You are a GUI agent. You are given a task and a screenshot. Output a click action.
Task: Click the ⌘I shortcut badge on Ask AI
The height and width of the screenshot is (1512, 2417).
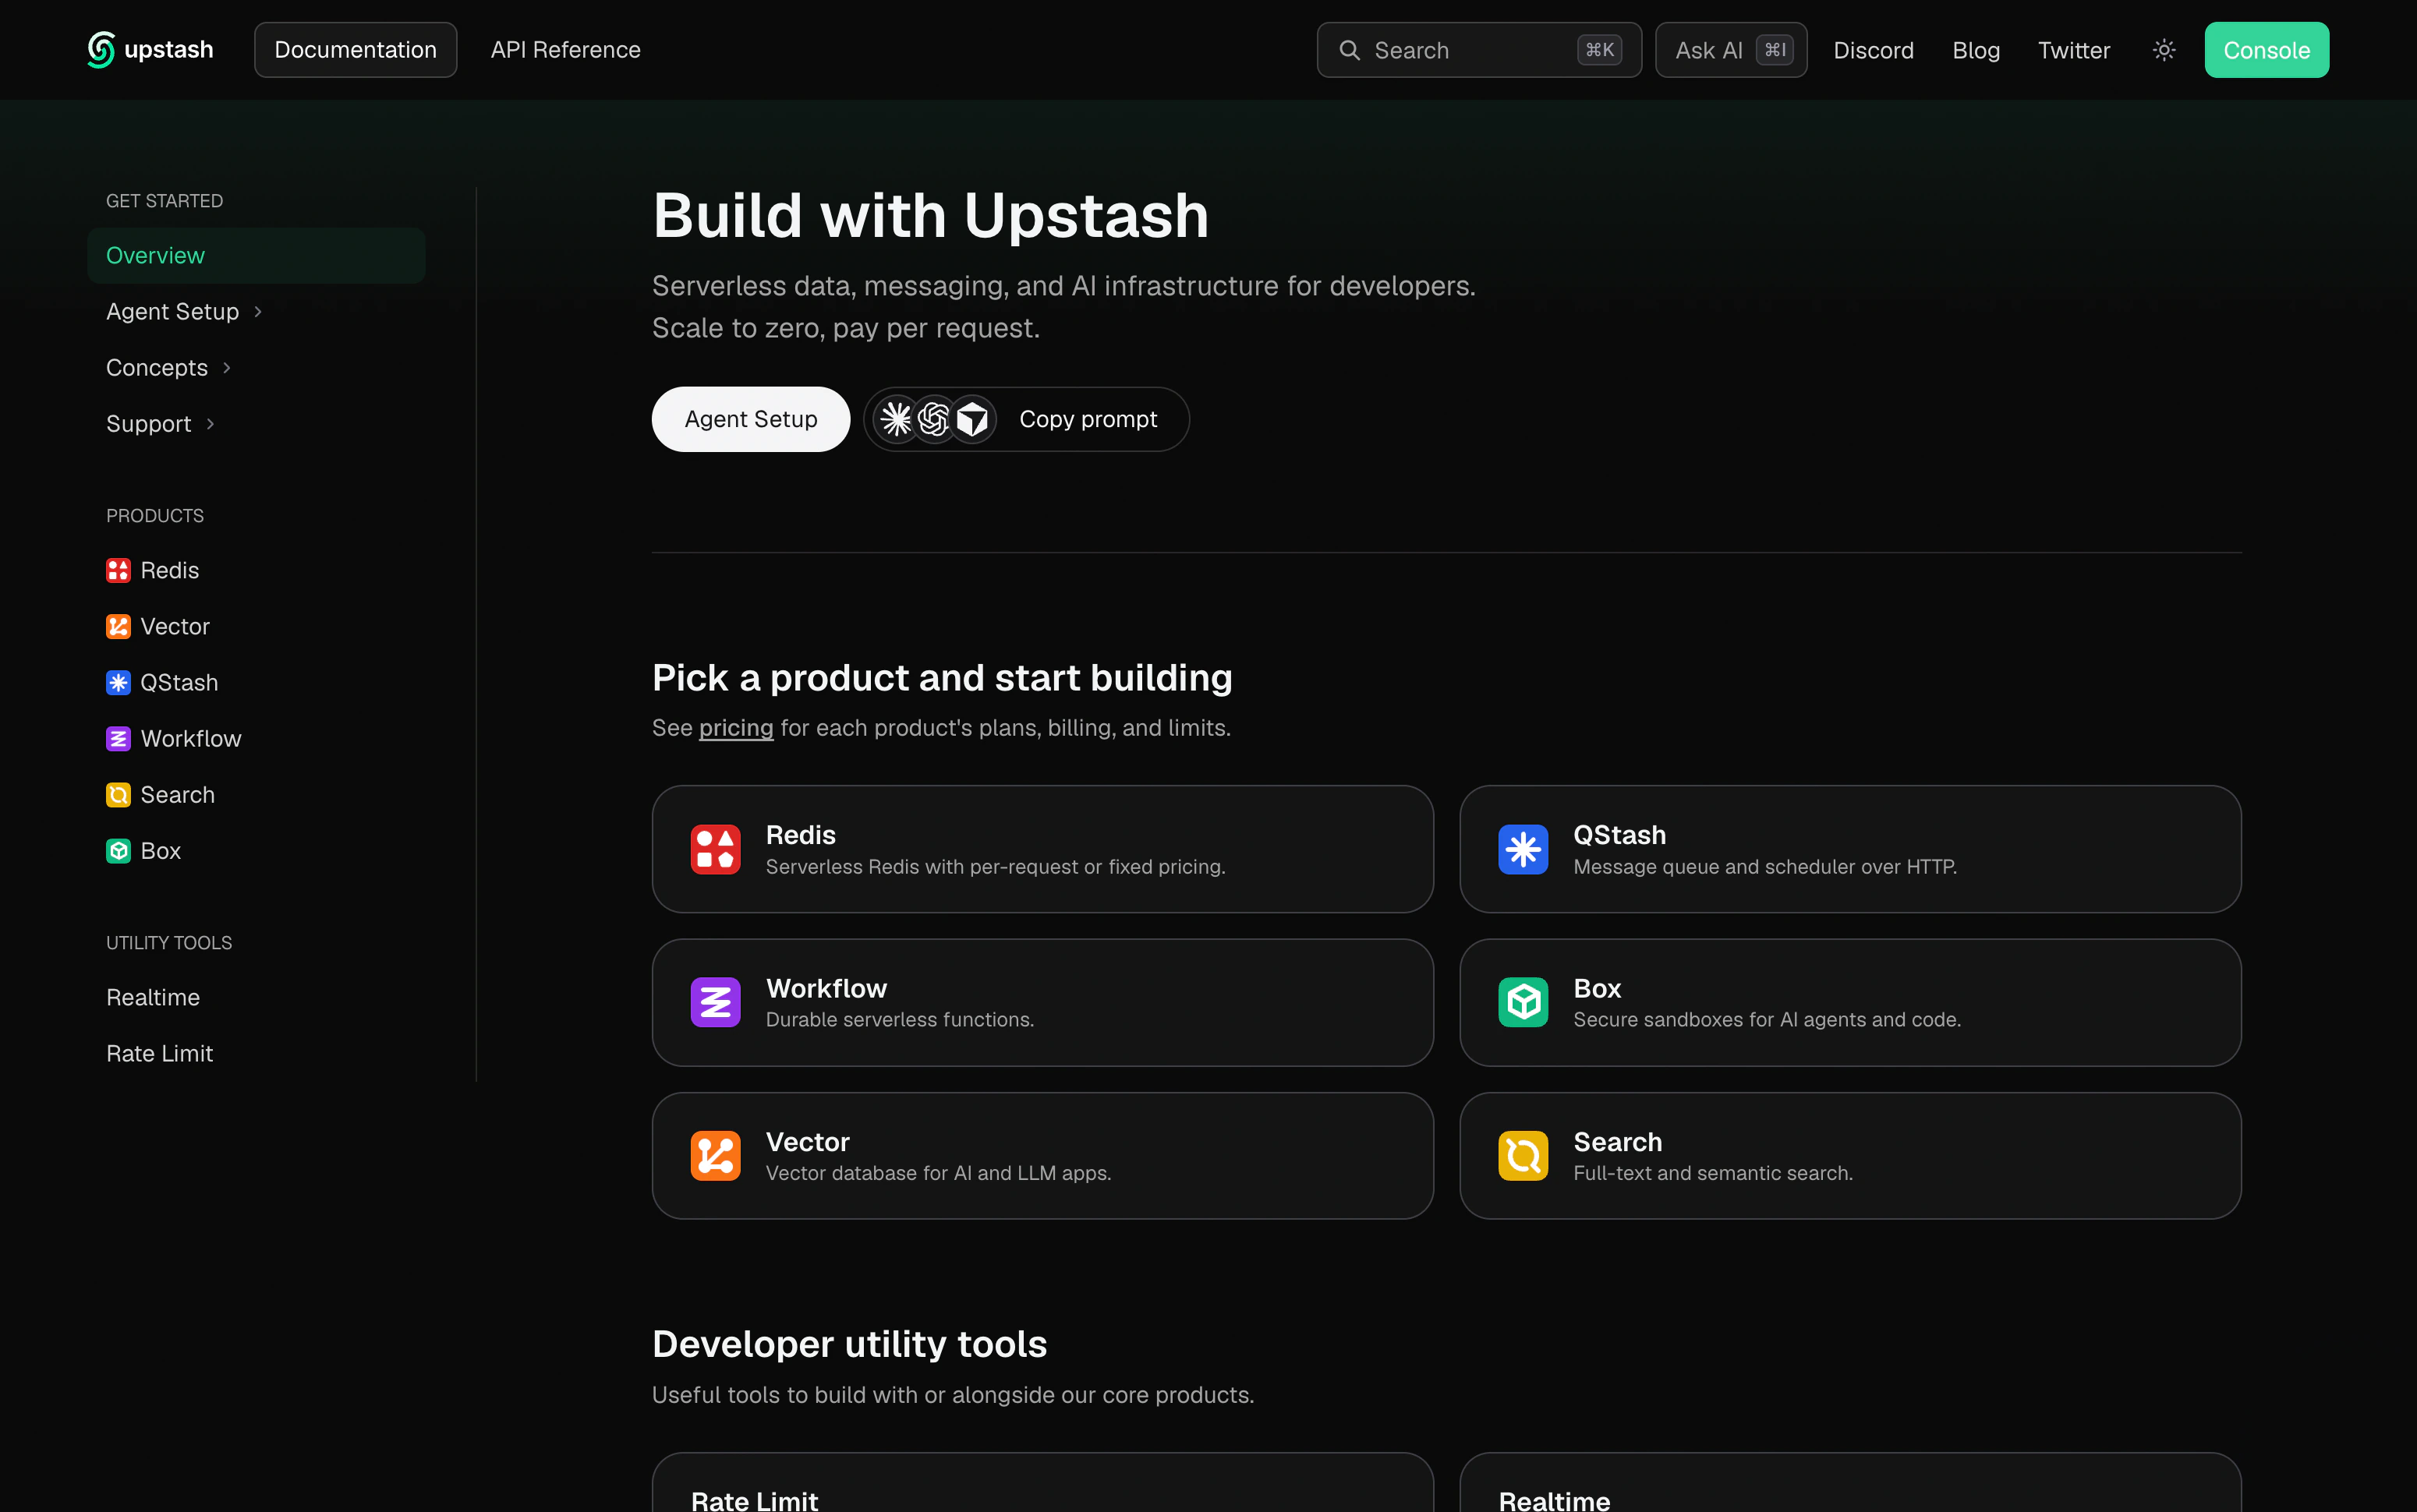[x=1775, y=50]
